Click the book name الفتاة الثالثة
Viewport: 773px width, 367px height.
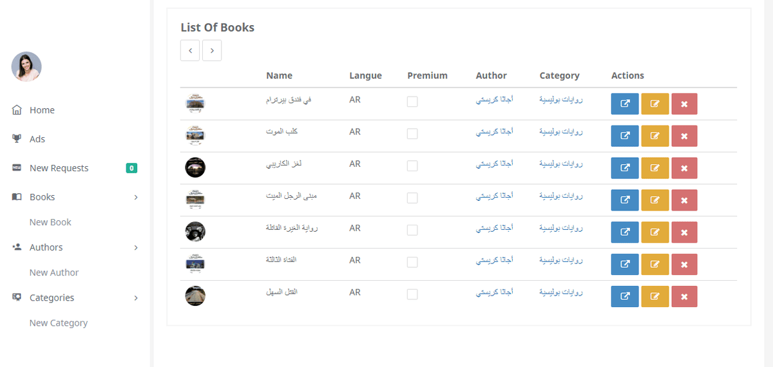[282, 260]
